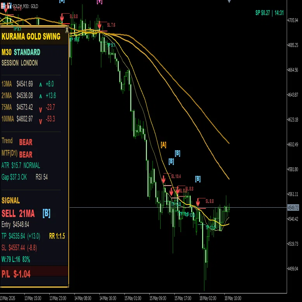Click the 15 May 09:00 time label

coord(158,299)
